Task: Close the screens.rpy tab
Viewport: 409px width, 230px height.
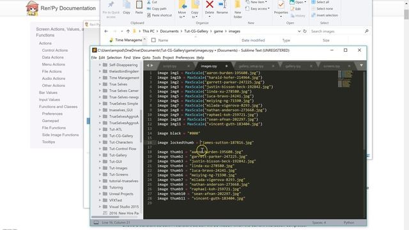Action: 349,66
